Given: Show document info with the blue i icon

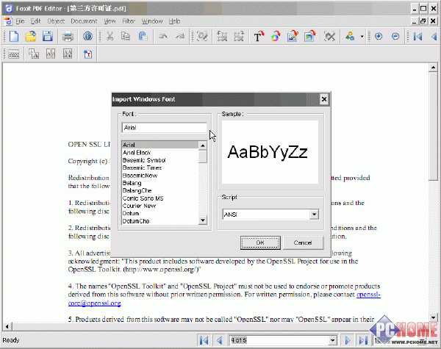Looking at the screenshot, I should pyautogui.click(x=87, y=37).
